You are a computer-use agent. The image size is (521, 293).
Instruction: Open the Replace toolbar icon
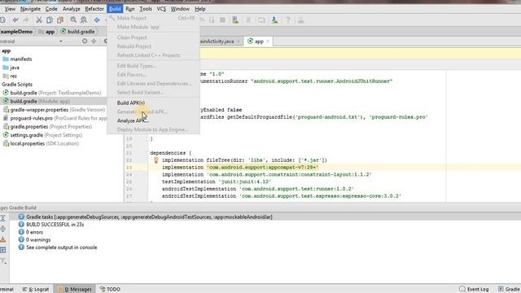click(84, 20)
